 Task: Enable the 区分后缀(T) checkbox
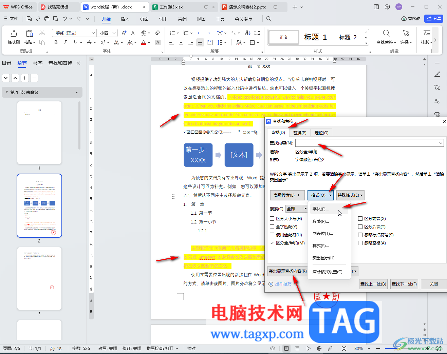pos(360,227)
